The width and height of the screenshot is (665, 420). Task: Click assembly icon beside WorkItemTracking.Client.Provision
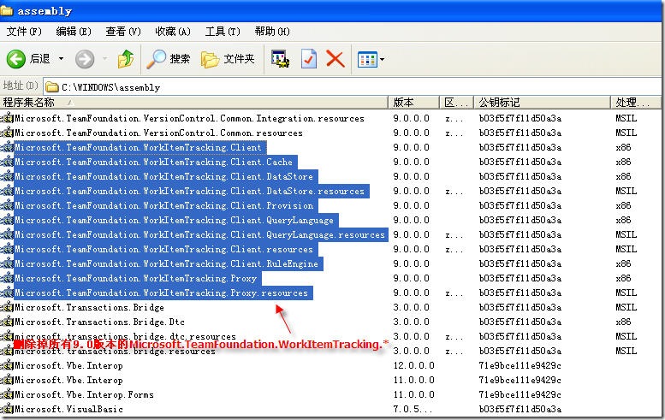tap(7, 205)
